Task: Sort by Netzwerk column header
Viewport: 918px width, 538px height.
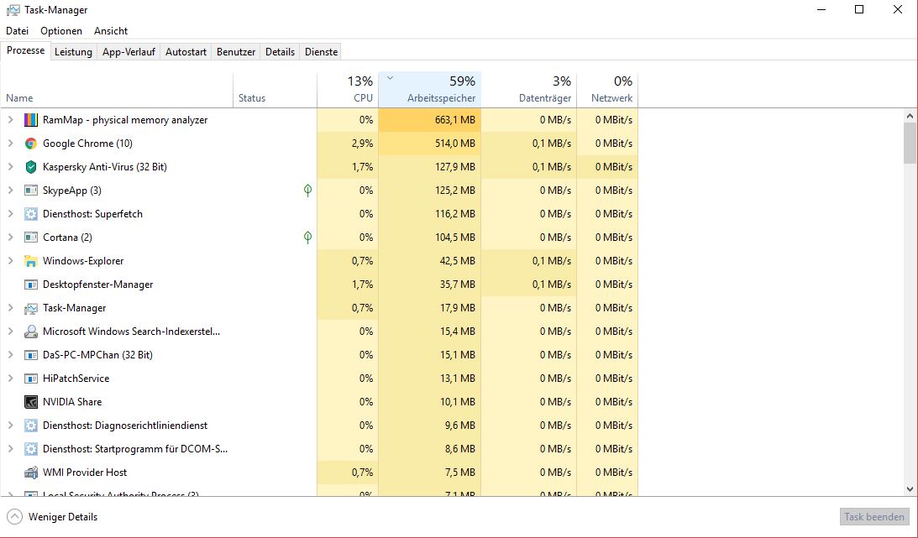Action: tap(607, 90)
